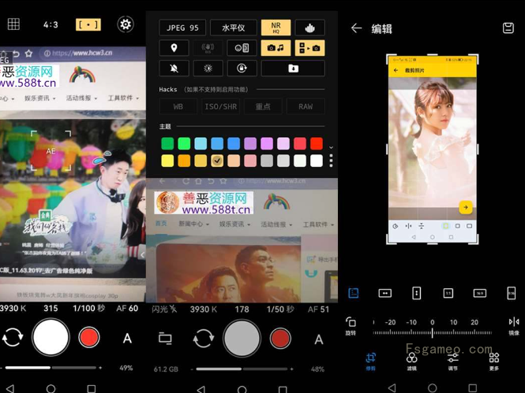
Task: Mirror the image with 镜像
Action: click(x=514, y=326)
